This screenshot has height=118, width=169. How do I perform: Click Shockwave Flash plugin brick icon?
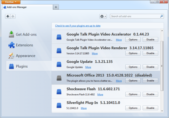point(59,91)
